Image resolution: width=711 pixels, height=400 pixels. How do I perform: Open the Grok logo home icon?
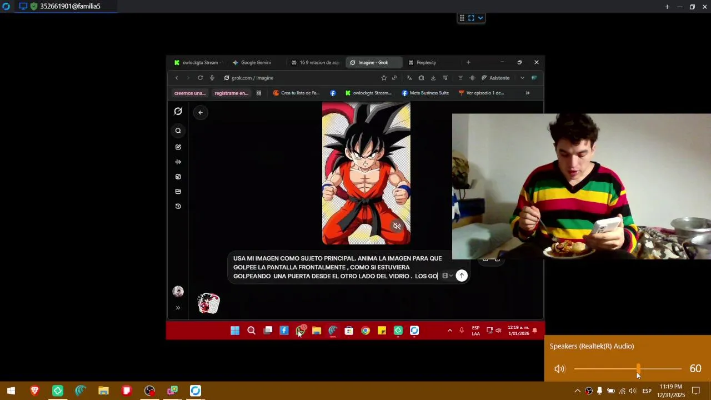[178, 111]
